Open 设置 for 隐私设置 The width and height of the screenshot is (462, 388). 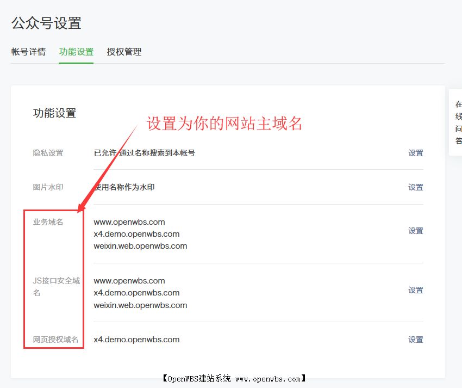[x=415, y=153]
